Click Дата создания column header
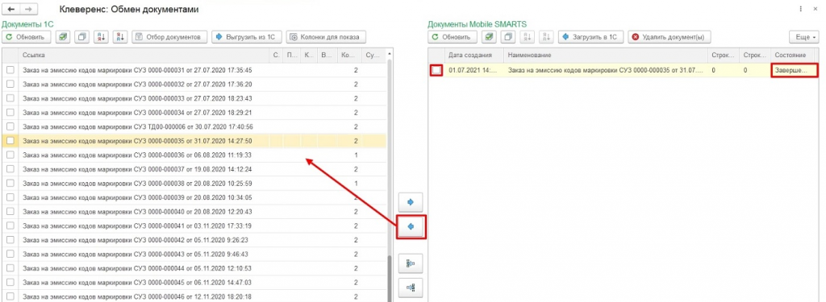 [x=474, y=55]
